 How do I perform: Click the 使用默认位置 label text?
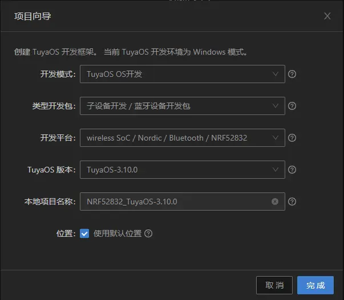[118, 233]
